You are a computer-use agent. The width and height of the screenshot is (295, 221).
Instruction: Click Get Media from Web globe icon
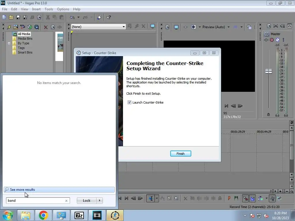[37, 27]
